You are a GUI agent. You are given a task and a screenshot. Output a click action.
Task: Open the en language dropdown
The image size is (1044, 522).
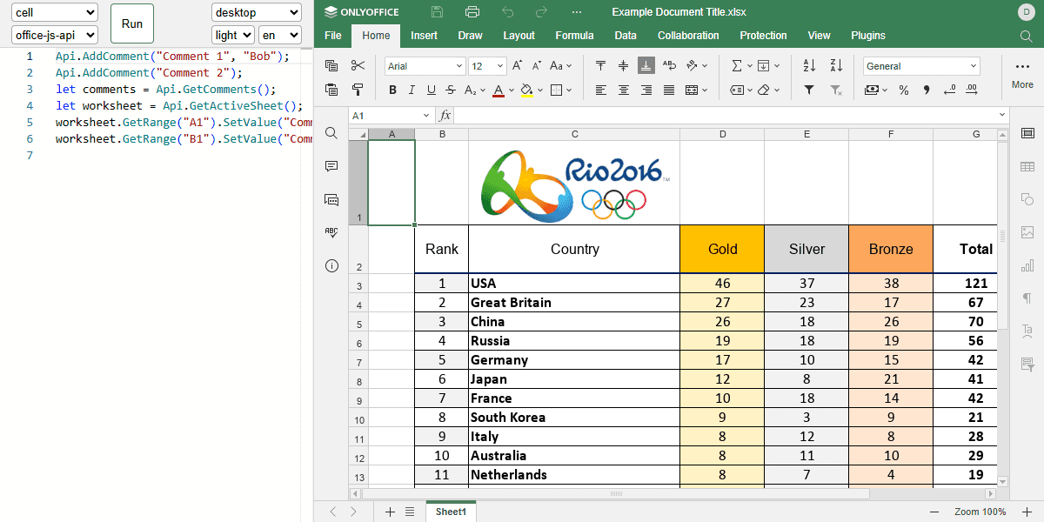[x=279, y=35]
